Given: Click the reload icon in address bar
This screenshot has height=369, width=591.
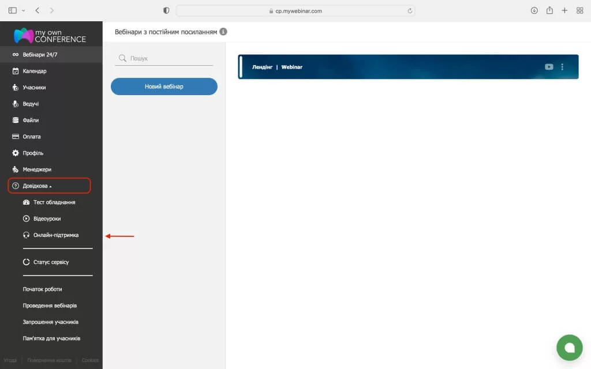Looking at the screenshot, I should (410, 10).
